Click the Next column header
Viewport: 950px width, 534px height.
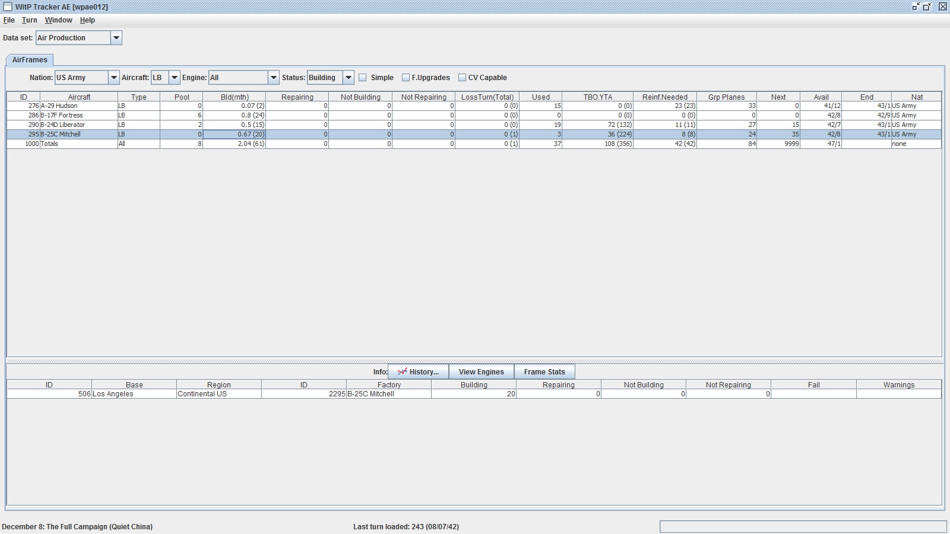778,97
